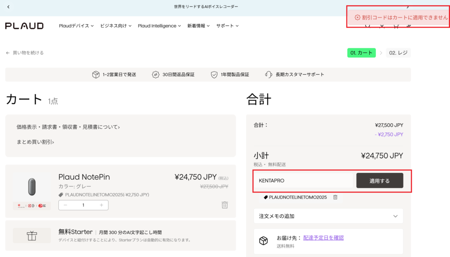
Task: Click the quantity field showing 1
Action: [x=83, y=205]
